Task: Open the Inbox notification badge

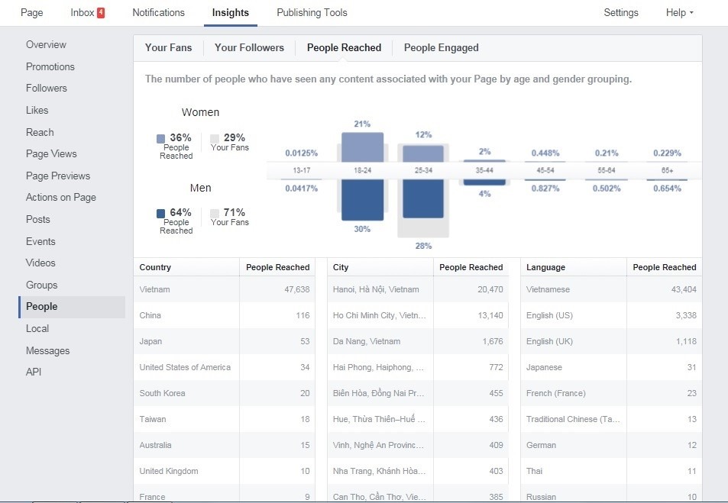Action: point(101,13)
